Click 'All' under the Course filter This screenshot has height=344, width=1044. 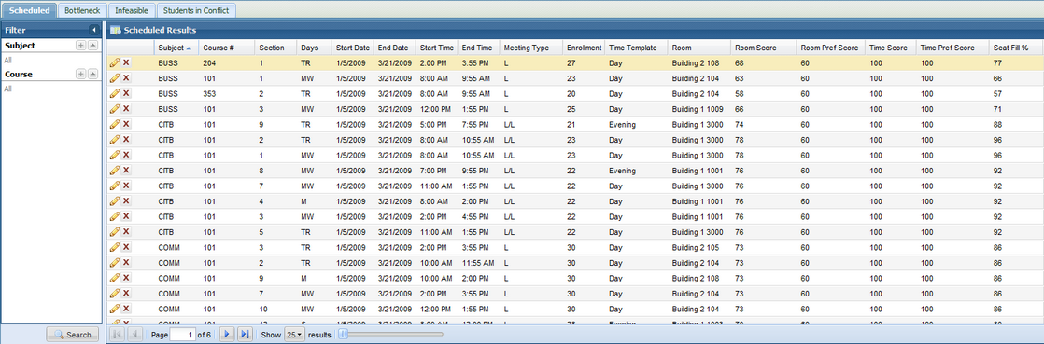tap(8, 89)
